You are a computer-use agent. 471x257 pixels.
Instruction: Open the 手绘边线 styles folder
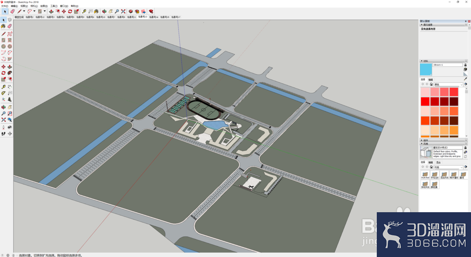435,175
